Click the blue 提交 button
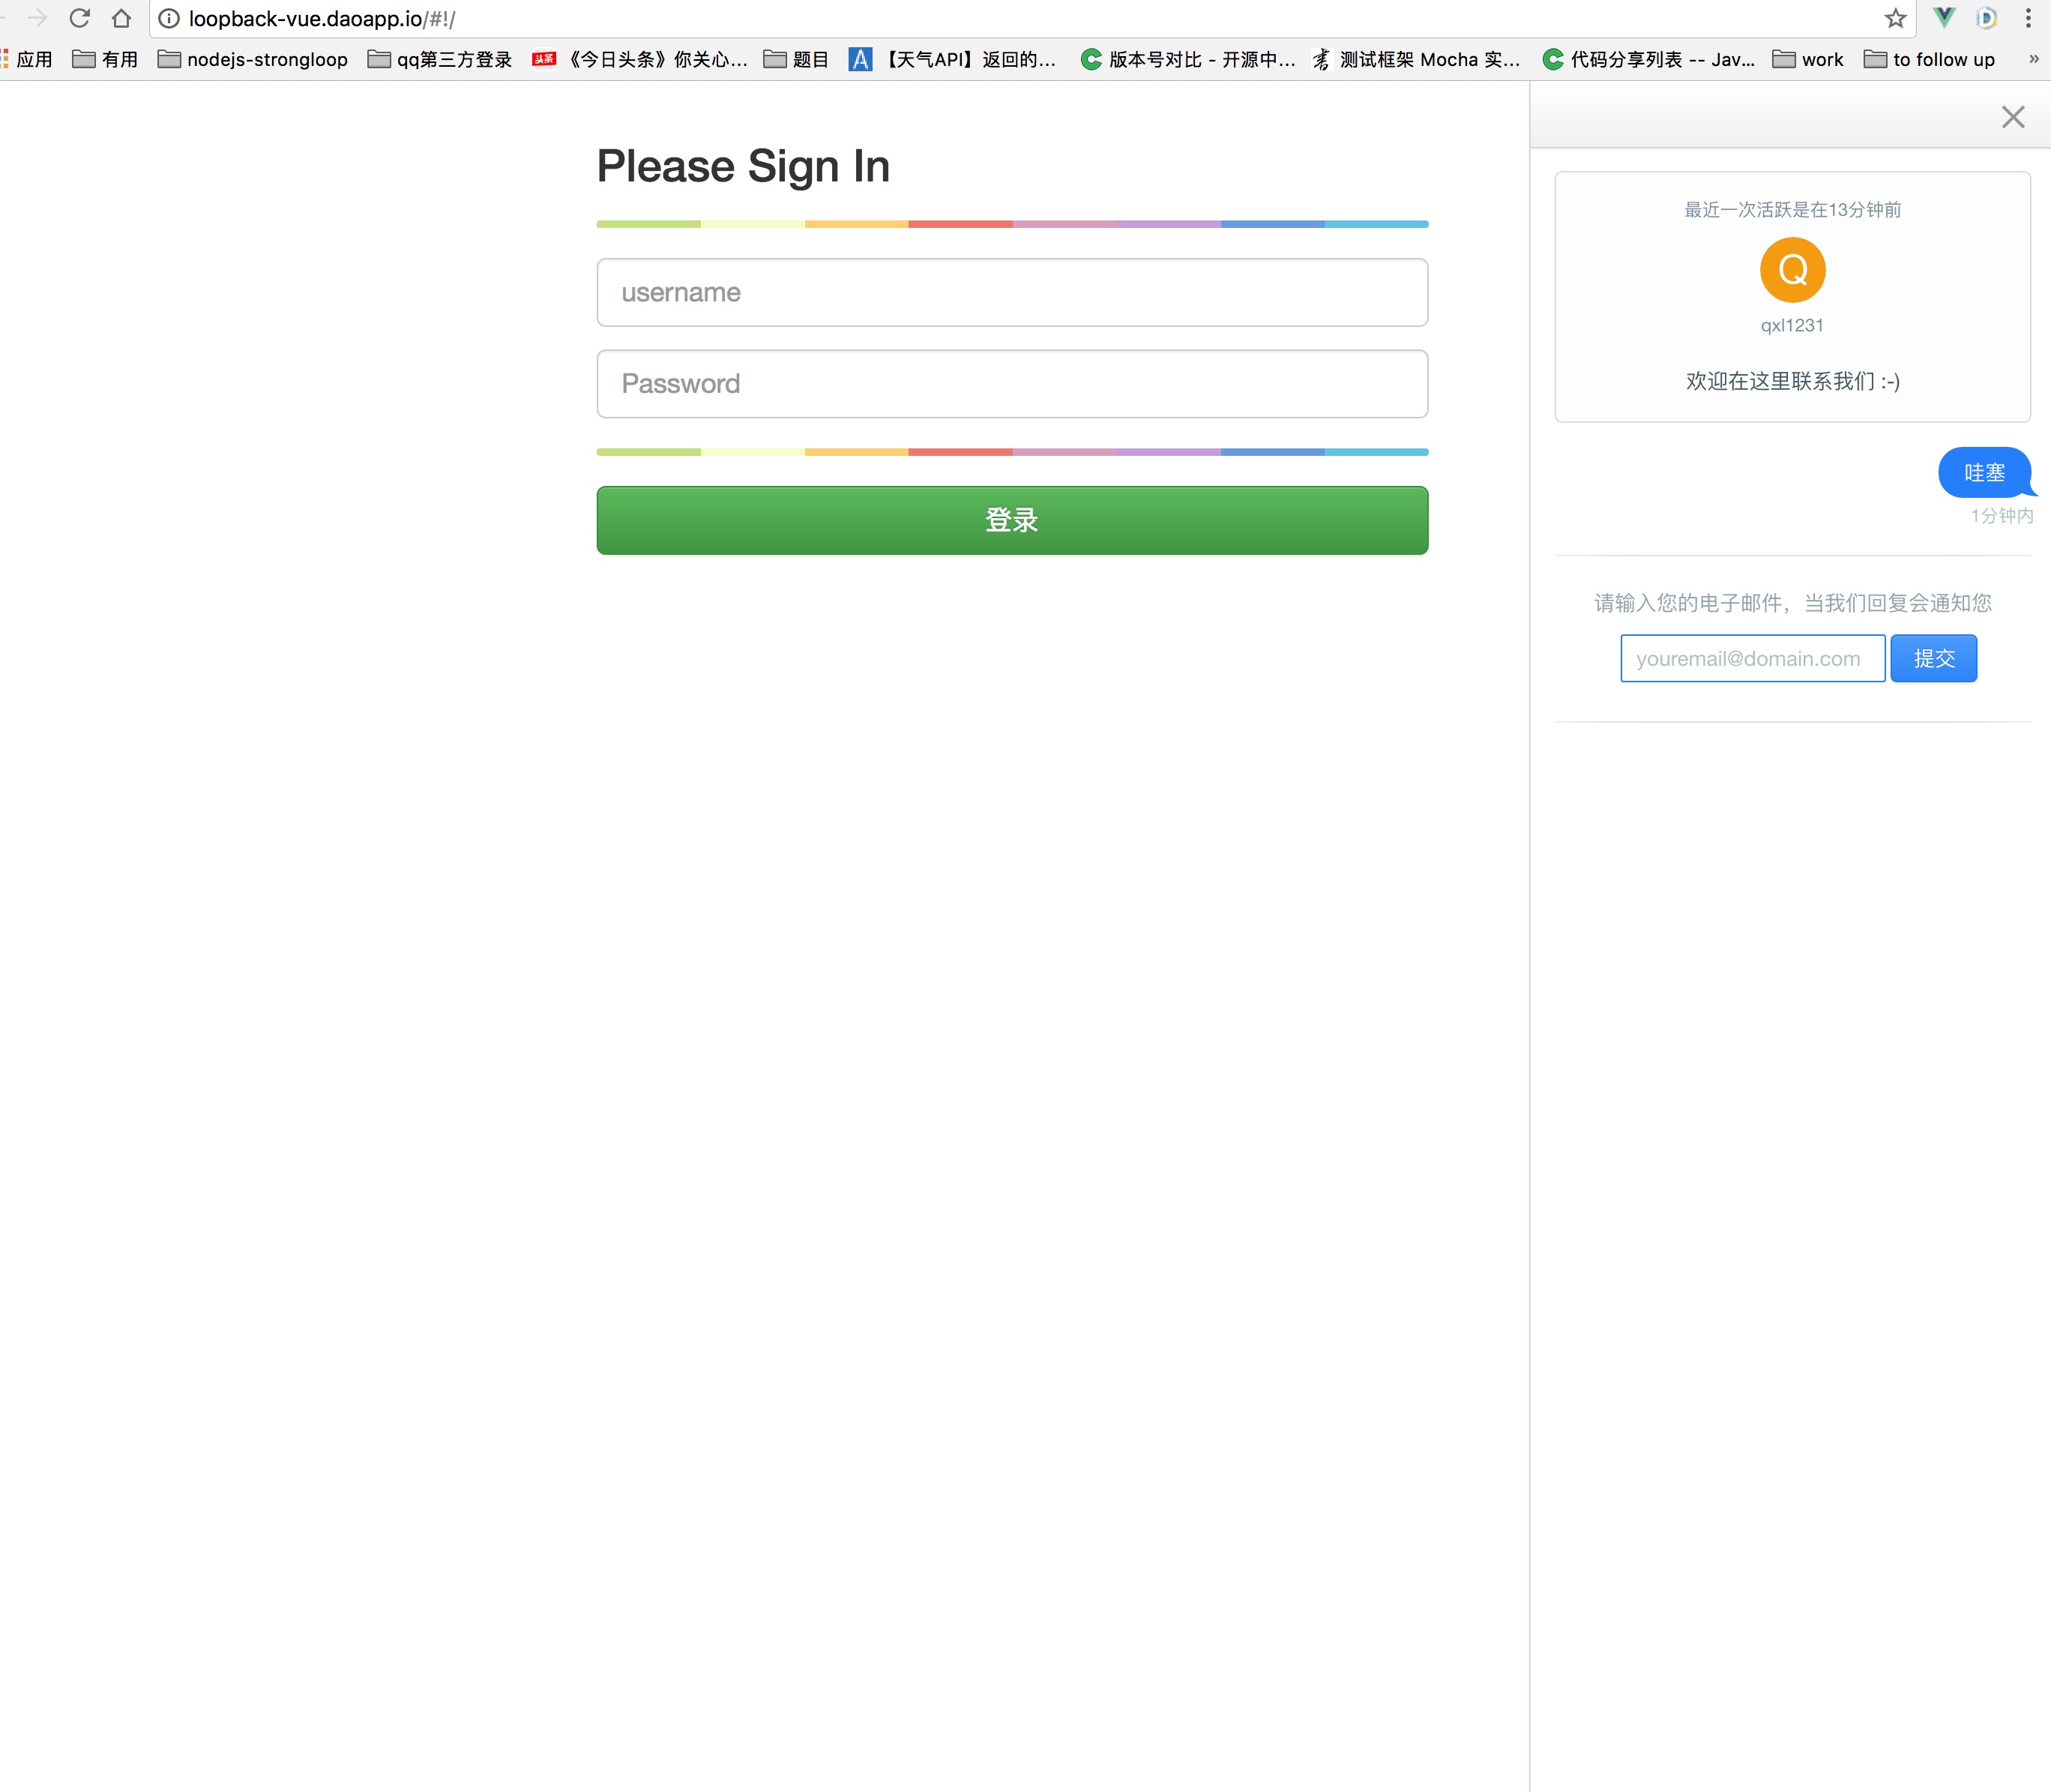This screenshot has height=1792, width=2051. [x=1933, y=658]
